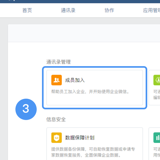This screenshot has width=160, height=160.
Task: Click the 帮助员工加入企业 description text
Action: coord(90,91)
